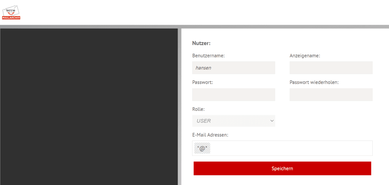Click the Anzeigename: label text

click(x=304, y=56)
